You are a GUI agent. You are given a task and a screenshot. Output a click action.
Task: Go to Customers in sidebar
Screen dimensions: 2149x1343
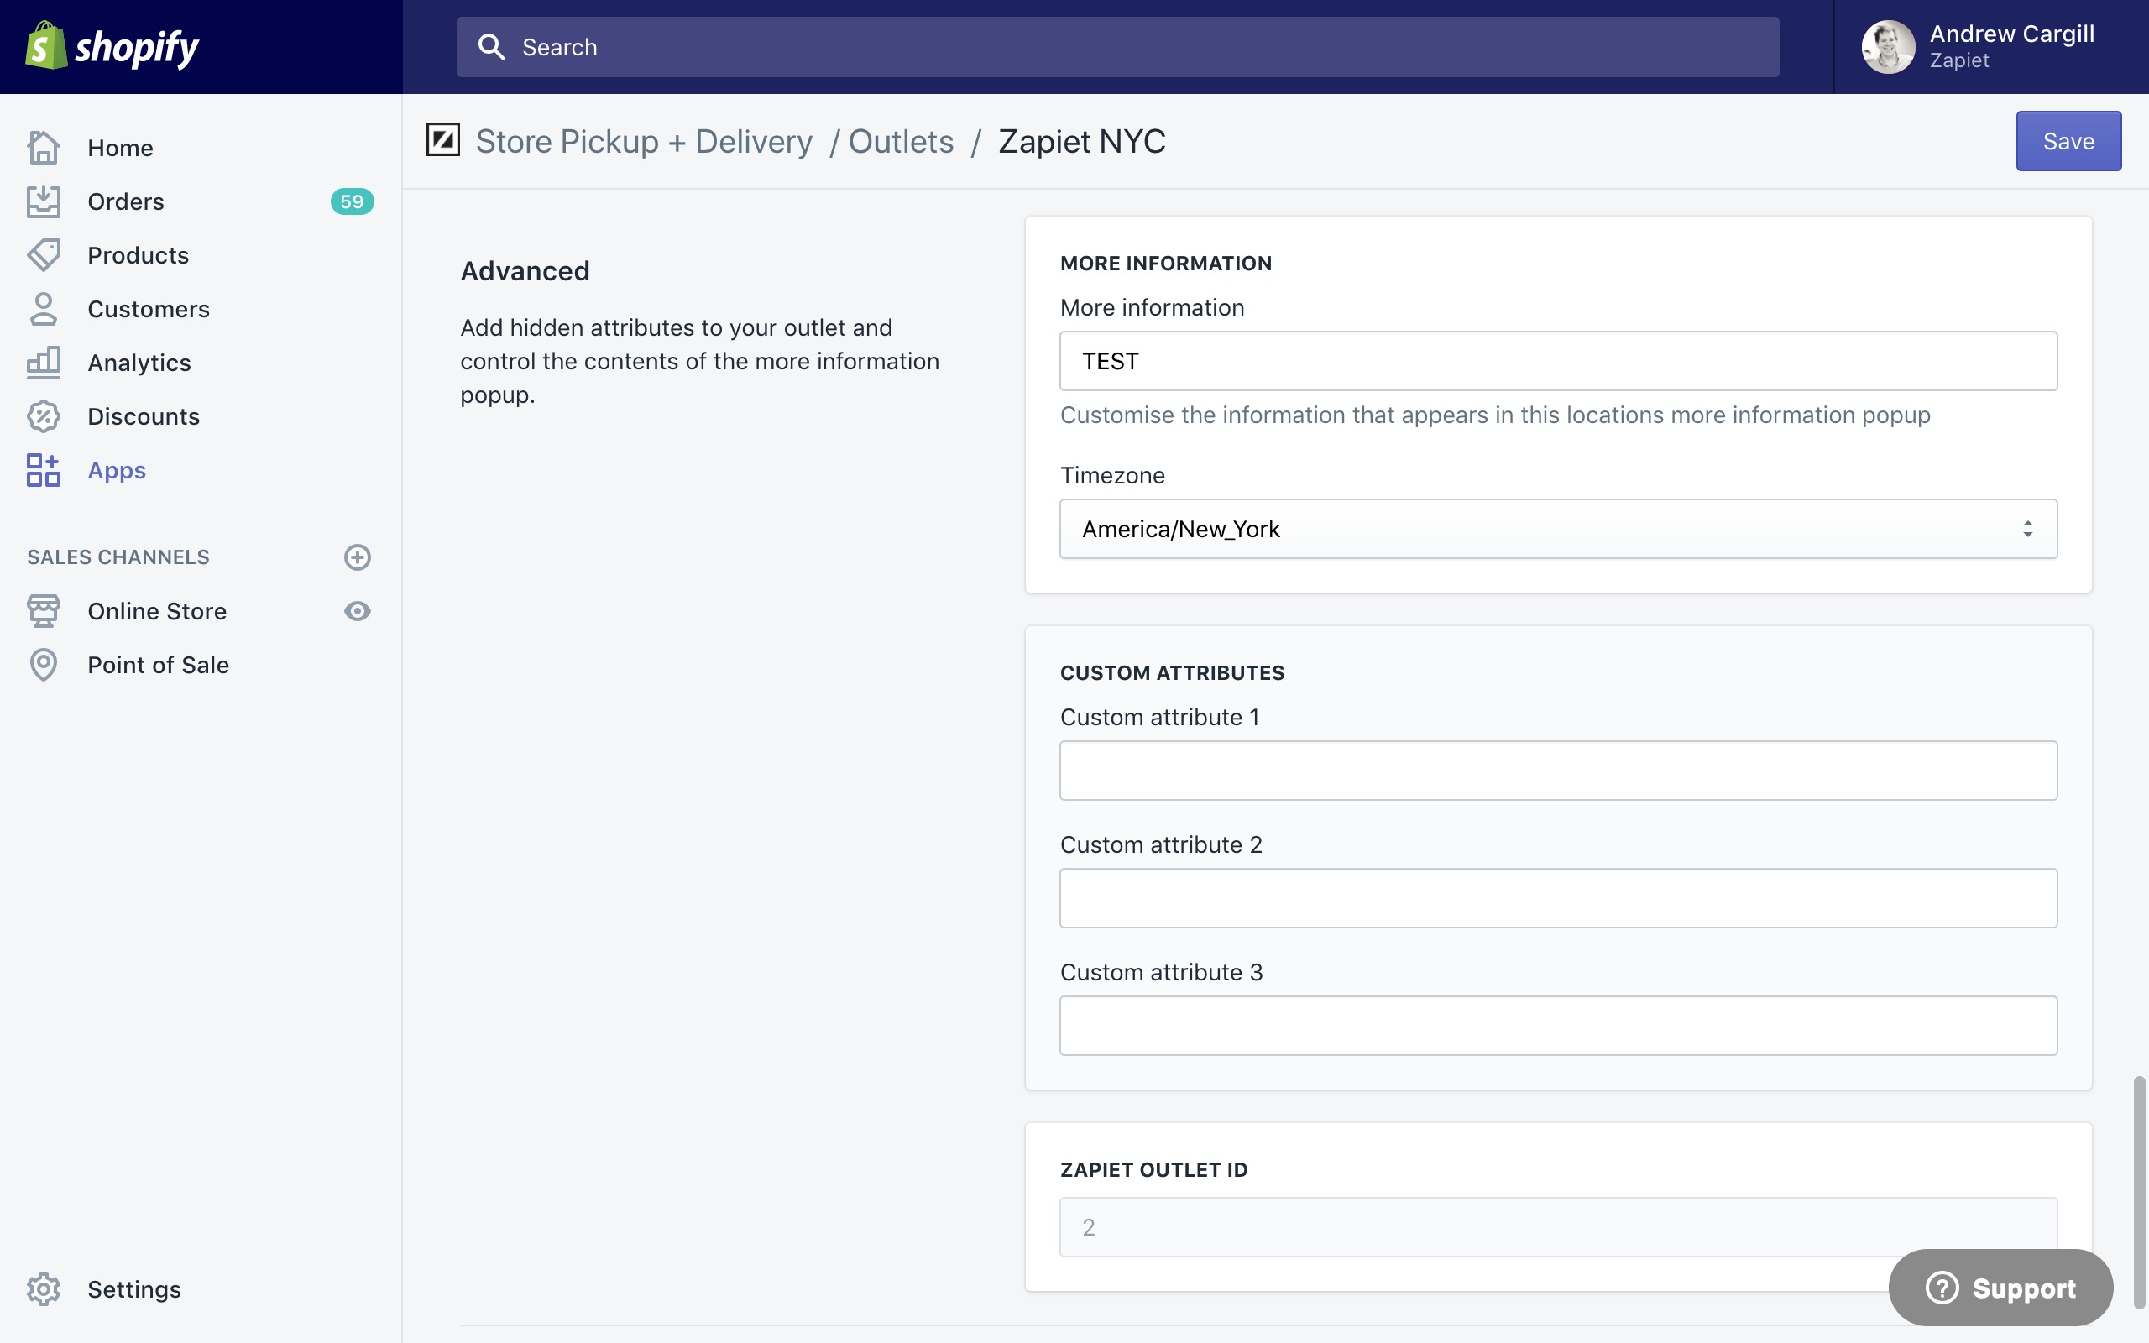pyautogui.click(x=149, y=309)
